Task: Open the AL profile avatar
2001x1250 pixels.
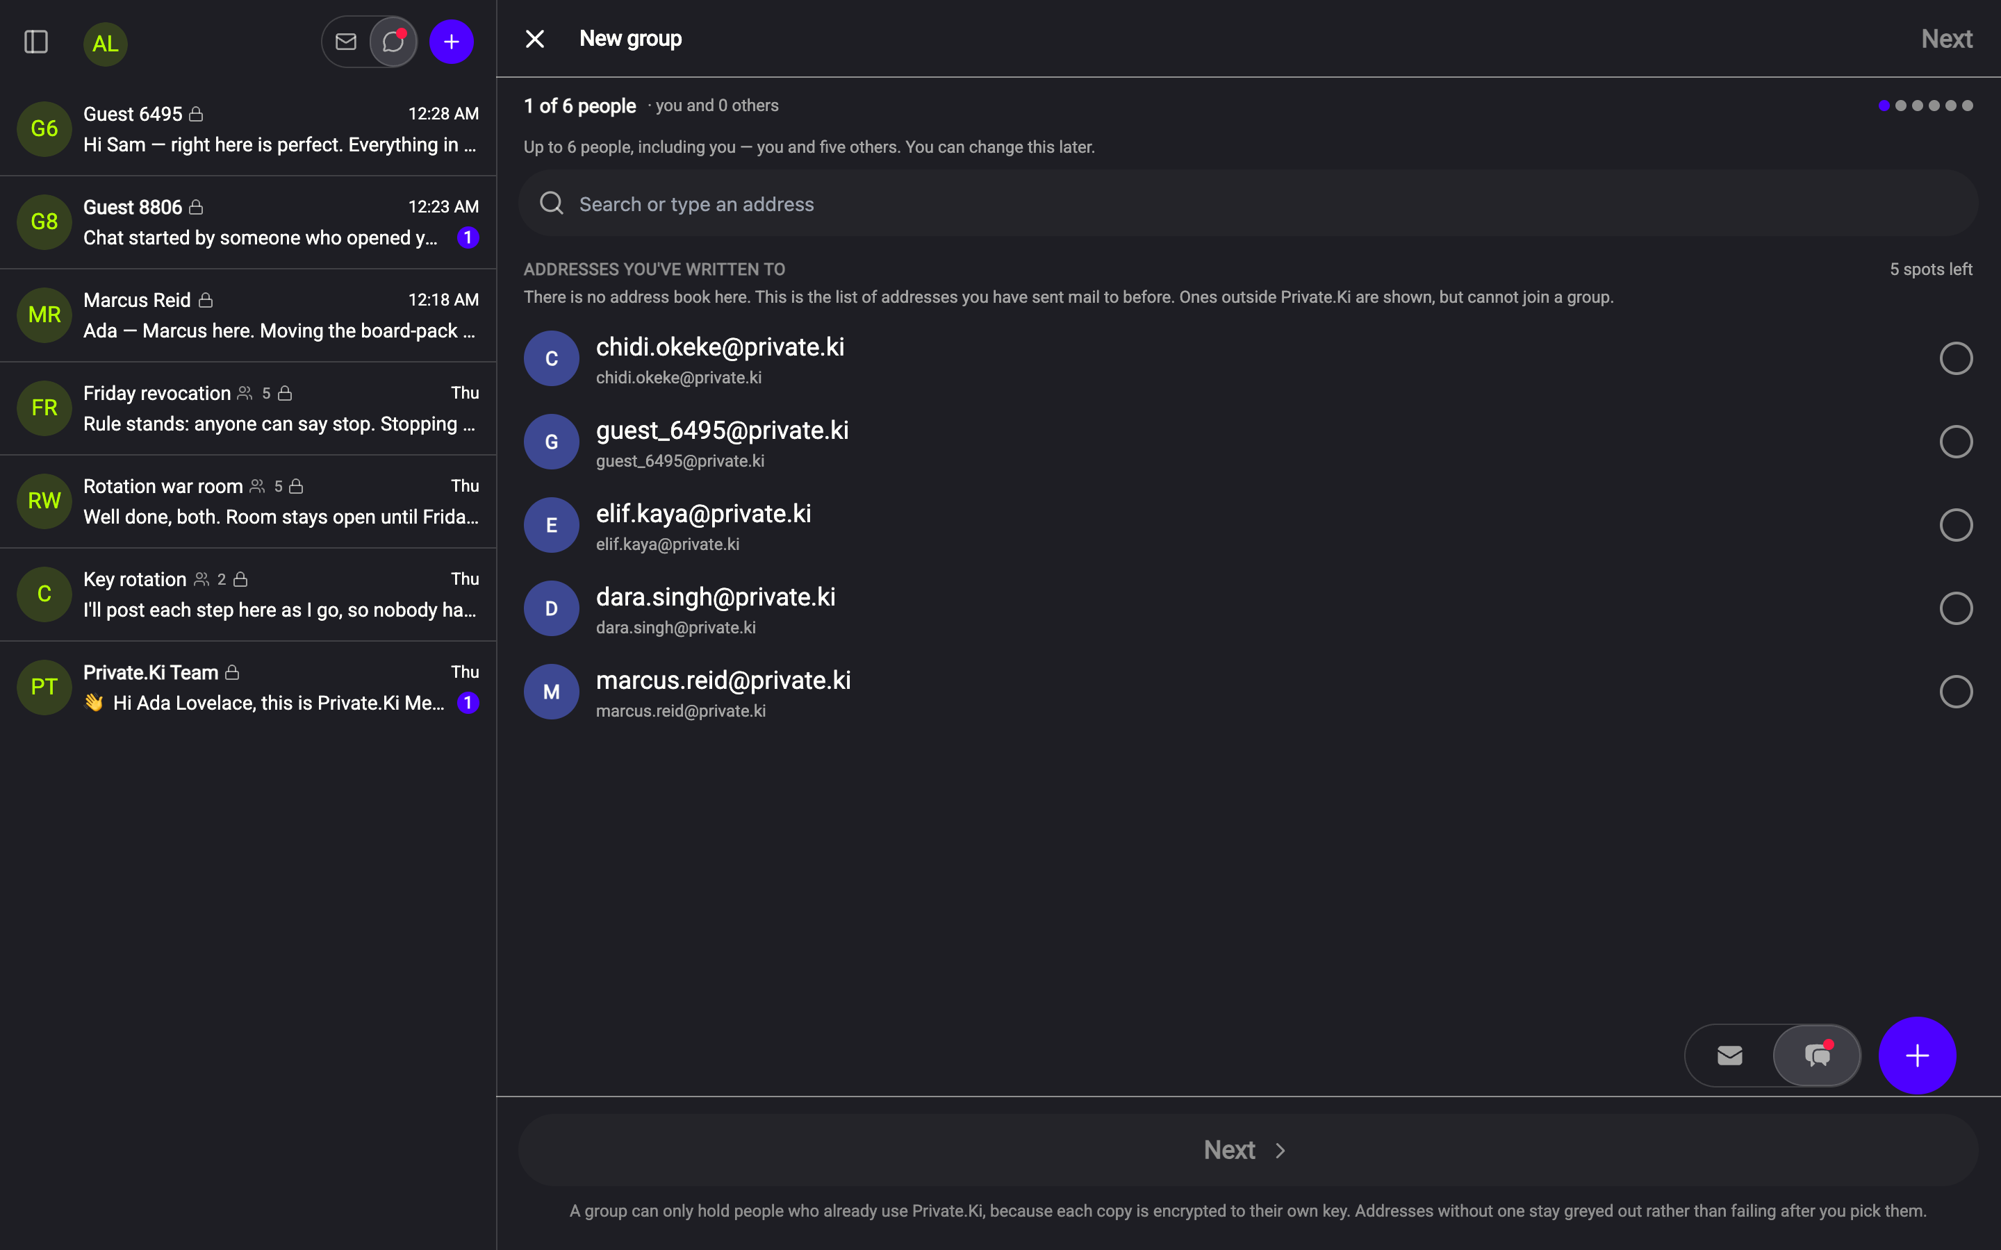Action: [x=105, y=43]
